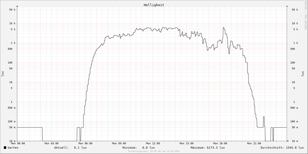Select the "Mon 15:00" time axis label
Image resolution: width=308 pixels, height=154 pixels.
(187, 143)
